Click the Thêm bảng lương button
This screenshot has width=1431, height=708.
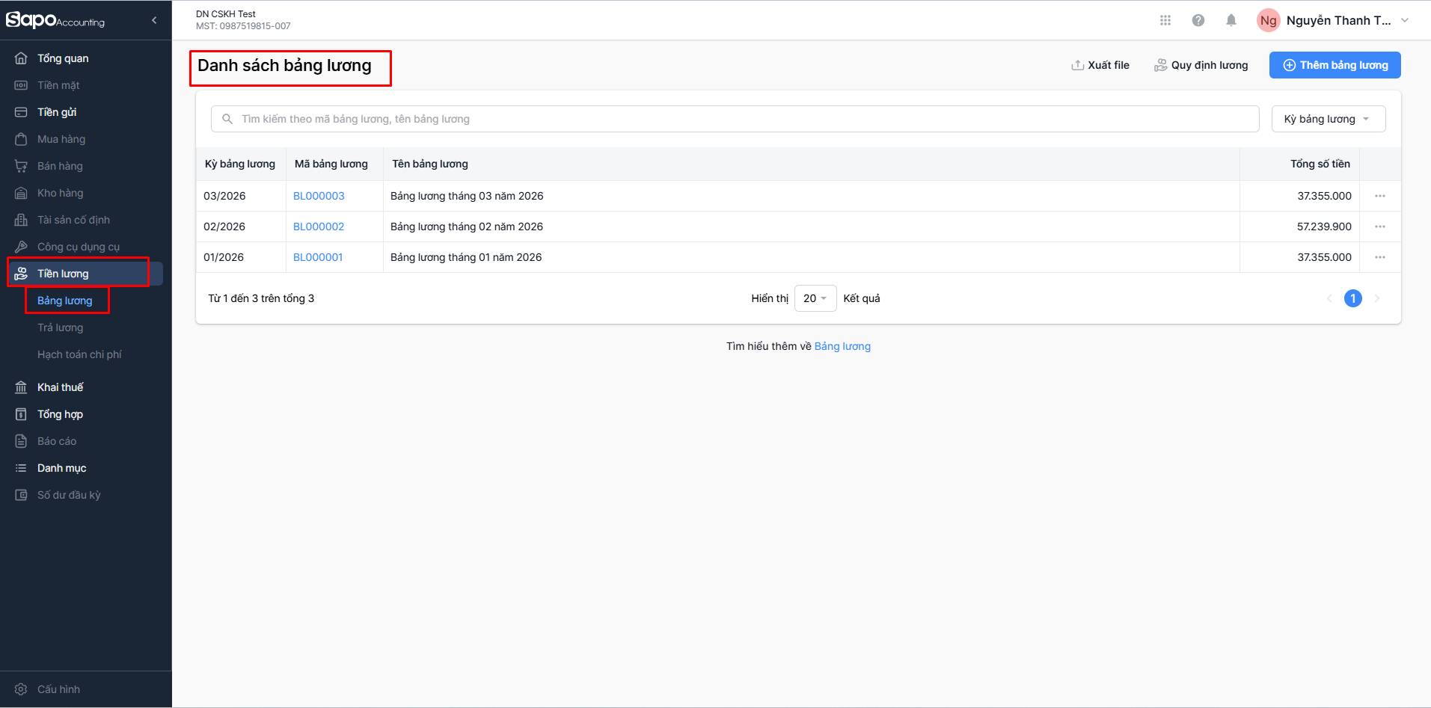(x=1335, y=65)
